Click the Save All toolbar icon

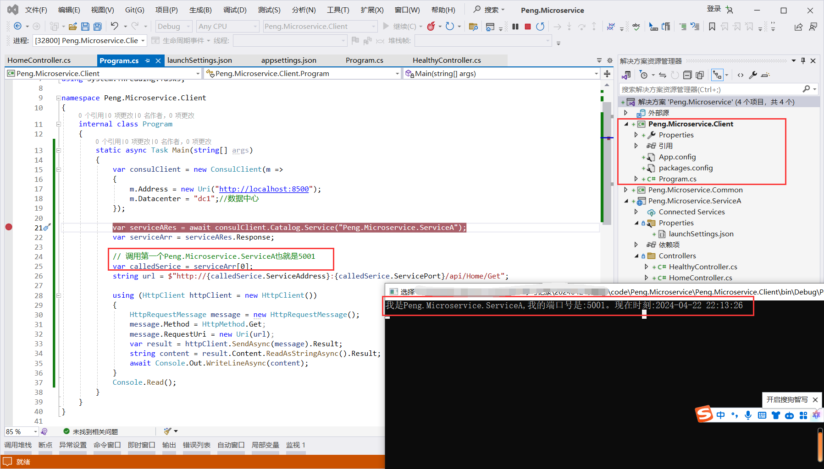pyautogui.click(x=97, y=27)
